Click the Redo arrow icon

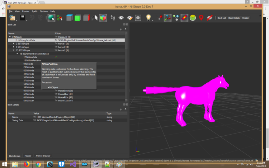coord(40,18)
